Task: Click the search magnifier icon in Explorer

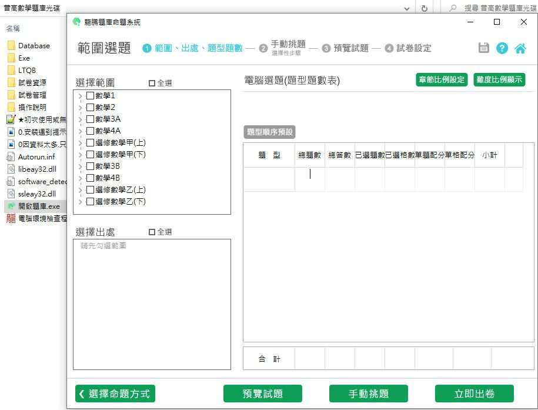Action: point(453,8)
